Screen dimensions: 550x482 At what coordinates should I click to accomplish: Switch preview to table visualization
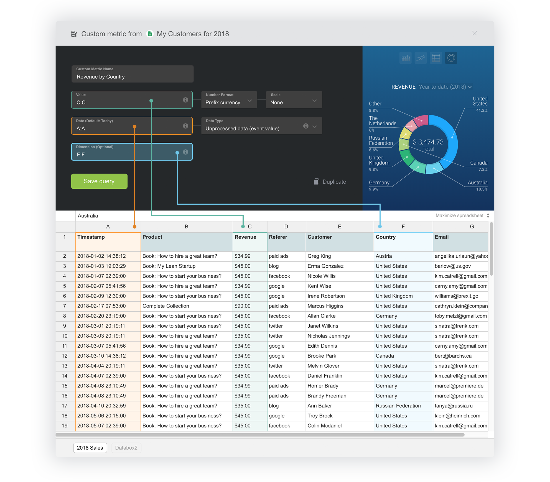[436, 58]
